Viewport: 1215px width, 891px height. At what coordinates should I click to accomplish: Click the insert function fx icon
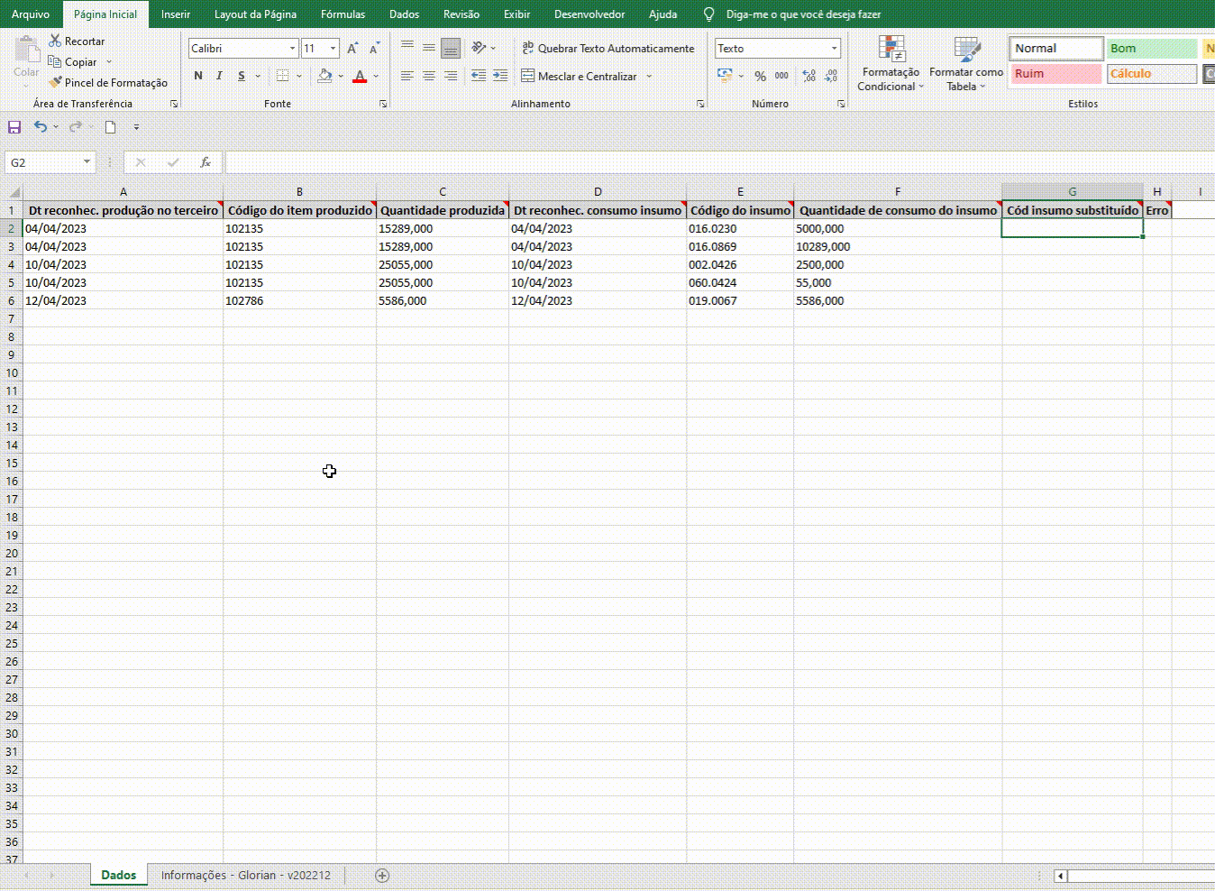pyautogui.click(x=206, y=162)
